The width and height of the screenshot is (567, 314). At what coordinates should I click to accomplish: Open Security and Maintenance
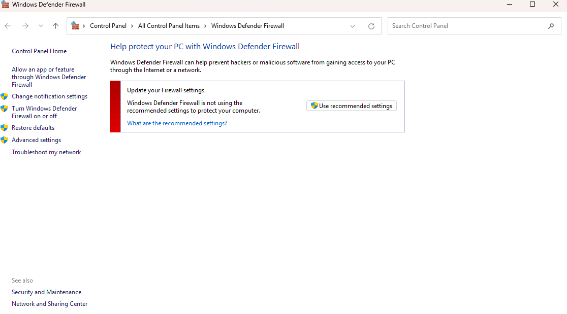pos(46,292)
